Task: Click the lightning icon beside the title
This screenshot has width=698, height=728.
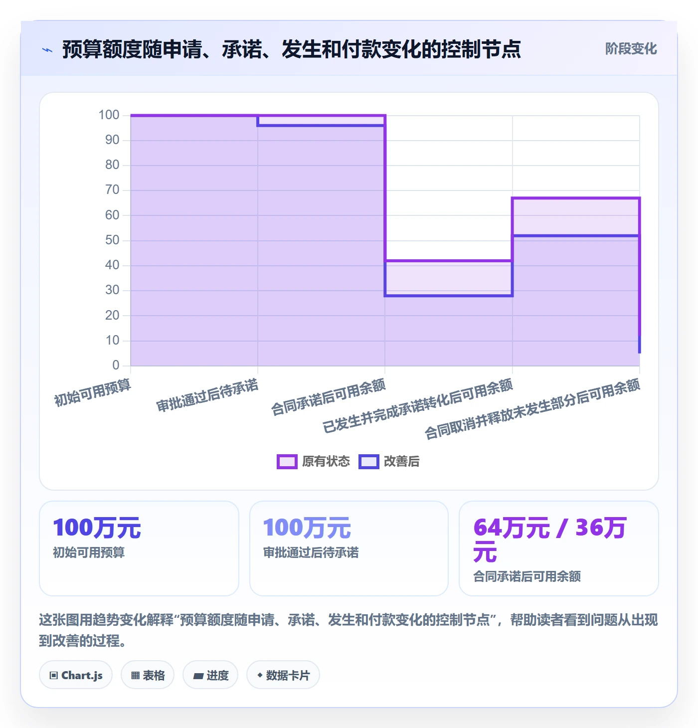Action: coord(47,50)
